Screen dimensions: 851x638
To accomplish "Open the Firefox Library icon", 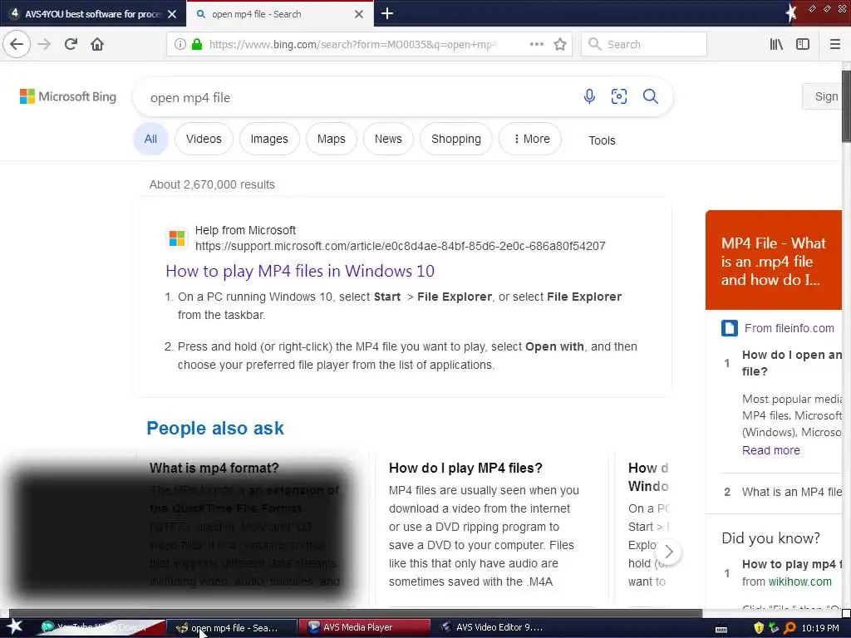I will 776,45.
